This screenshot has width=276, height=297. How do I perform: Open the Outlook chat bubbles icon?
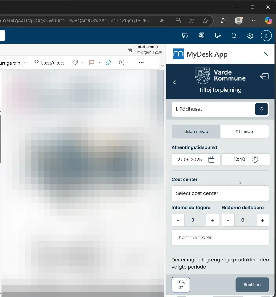185,36
